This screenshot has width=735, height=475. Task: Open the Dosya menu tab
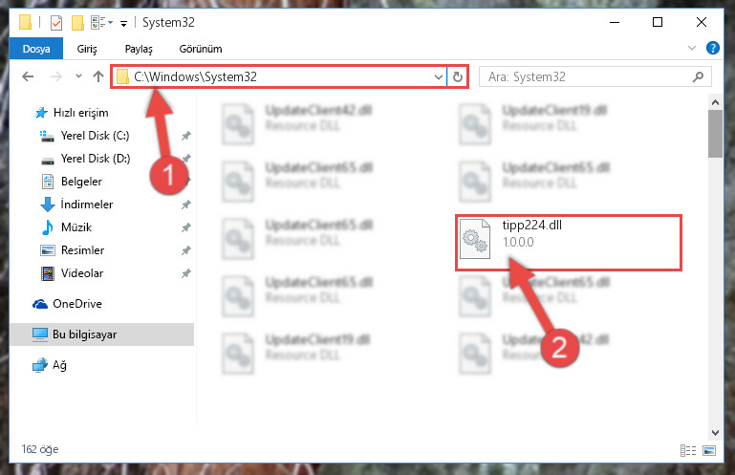click(36, 49)
